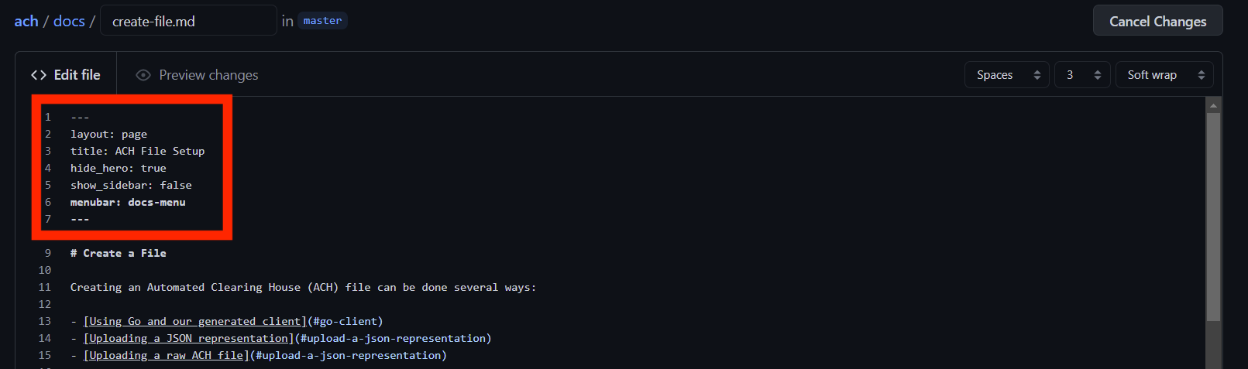Viewport: 1248px width, 369px height.
Task: Switch to the Edit file tab
Action: [x=66, y=75]
